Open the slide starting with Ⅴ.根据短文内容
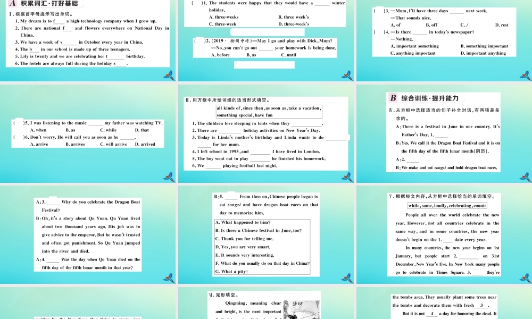The height and width of the screenshot is (319, 532). point(444,234)
